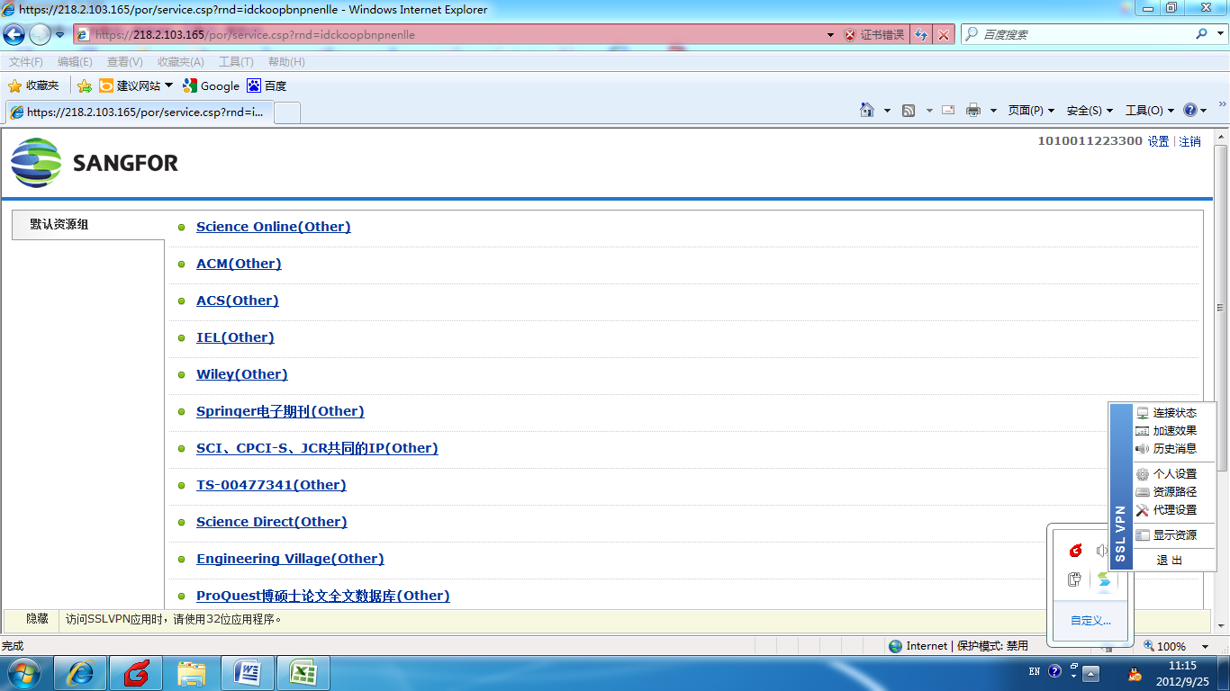This screenshot has height=691, width=1230.
Task: Select 代理设置 in SSL VPN menu
Action: [x=1174, y=510]
